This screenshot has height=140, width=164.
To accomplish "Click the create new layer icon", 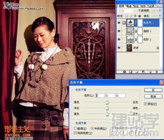I will [x=150, y=72].
